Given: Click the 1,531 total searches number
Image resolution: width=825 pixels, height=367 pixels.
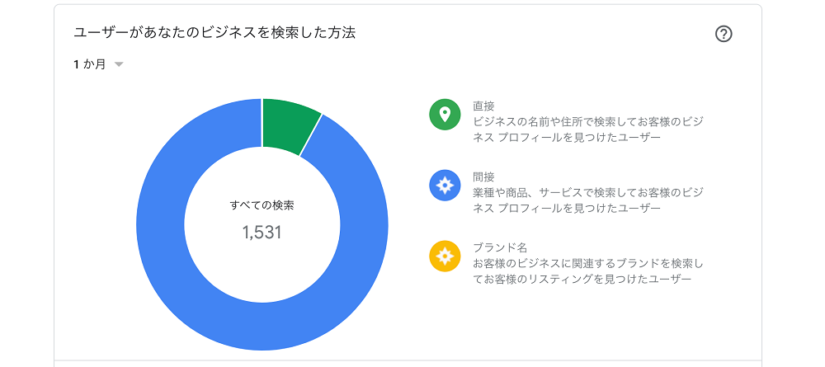Looking at the screenshot, I should tap(262, 233).
